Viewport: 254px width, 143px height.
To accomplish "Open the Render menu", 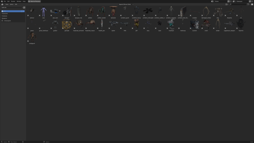I will tap(13, 1).
